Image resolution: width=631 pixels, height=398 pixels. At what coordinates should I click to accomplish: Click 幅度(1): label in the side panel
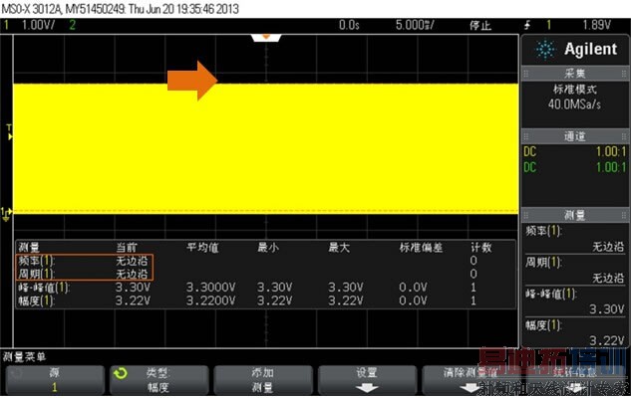(x=543, y=325)
